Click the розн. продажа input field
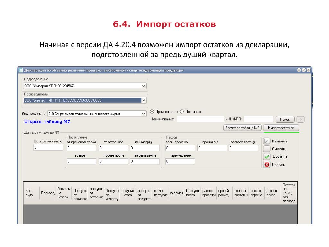This screenshot has width=329, height=247. click(x=180, y=148)
